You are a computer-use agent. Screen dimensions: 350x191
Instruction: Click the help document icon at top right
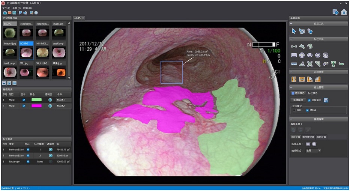click(x=335, y=12)
